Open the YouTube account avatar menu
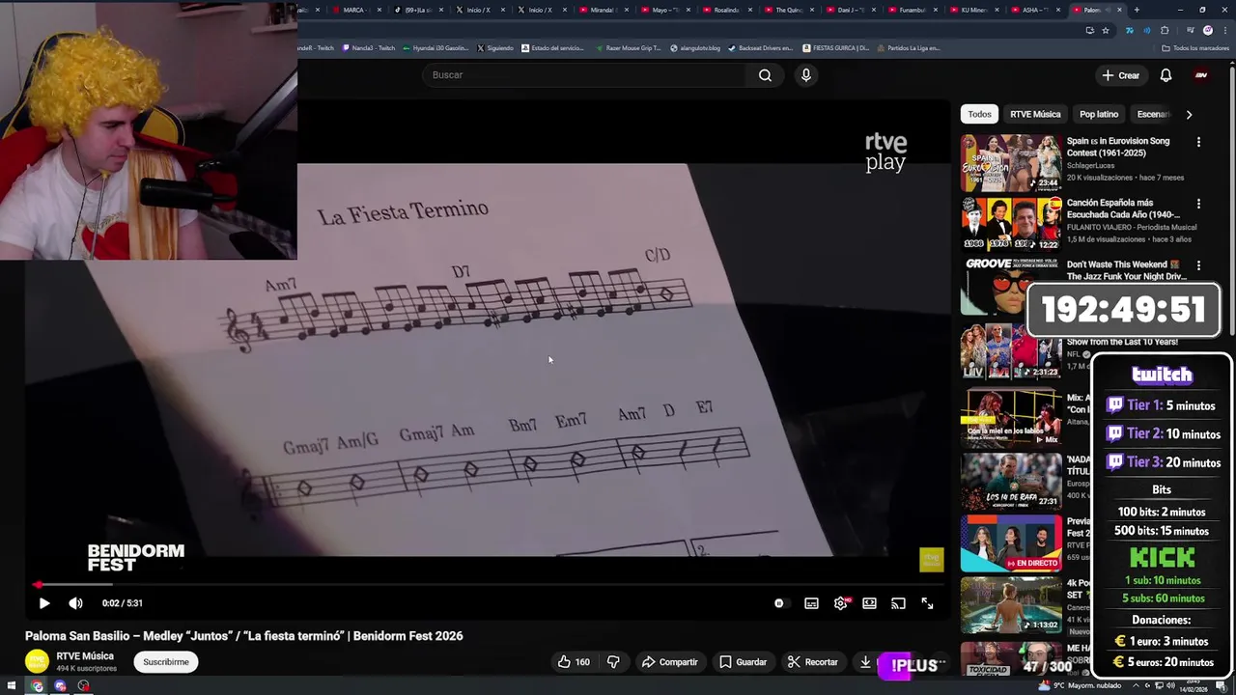Screen dimensions: 1236x695 [x=1201, y=75]
